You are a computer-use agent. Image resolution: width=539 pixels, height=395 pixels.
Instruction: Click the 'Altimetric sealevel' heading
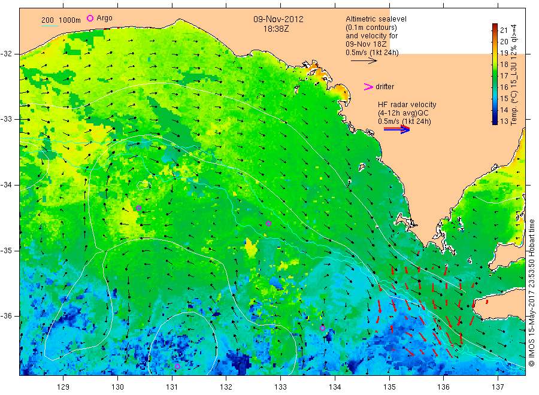[x=376, y=19]
